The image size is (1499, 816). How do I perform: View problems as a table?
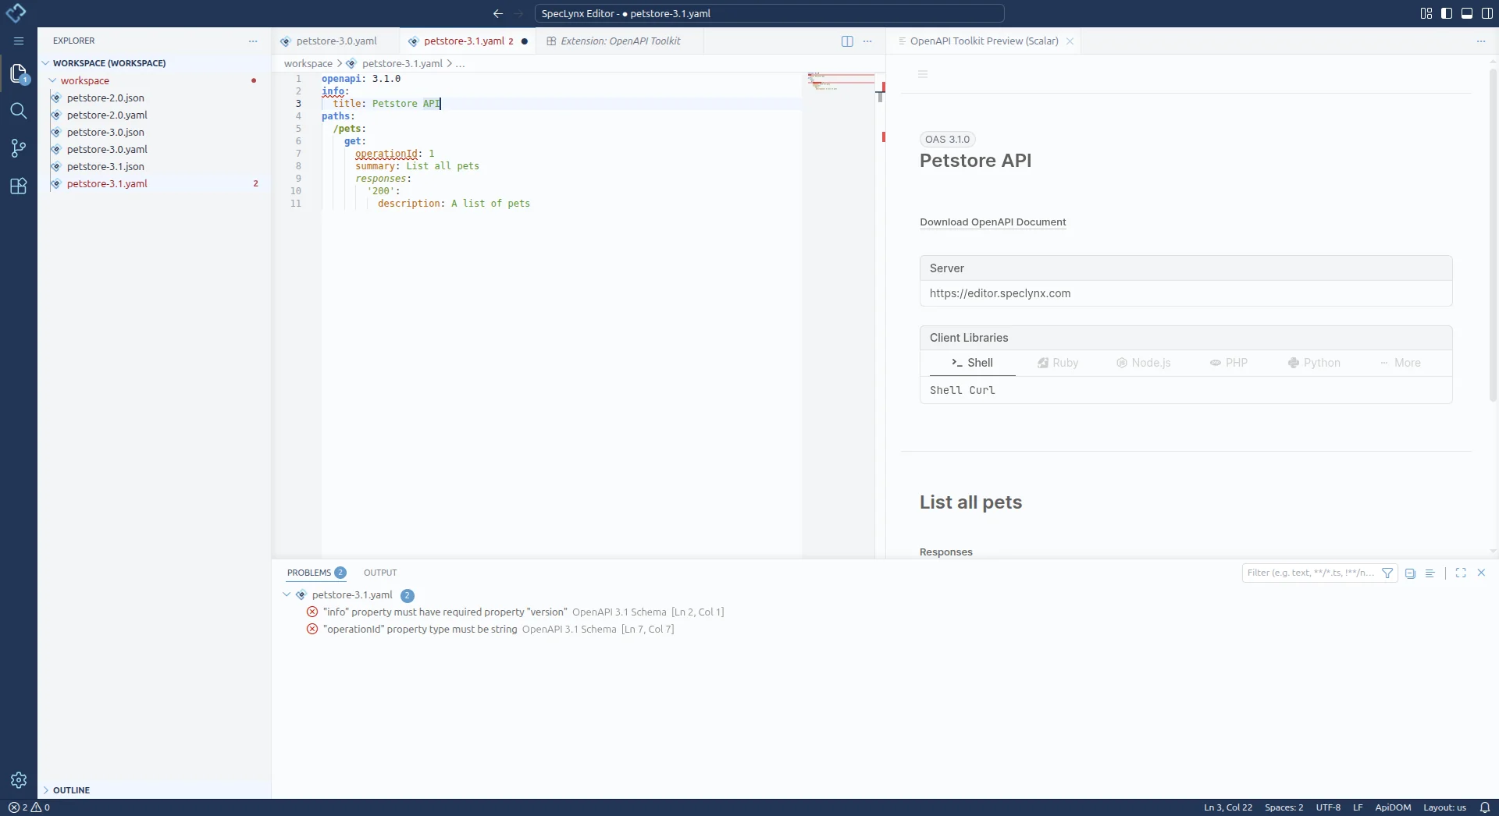1430,573
